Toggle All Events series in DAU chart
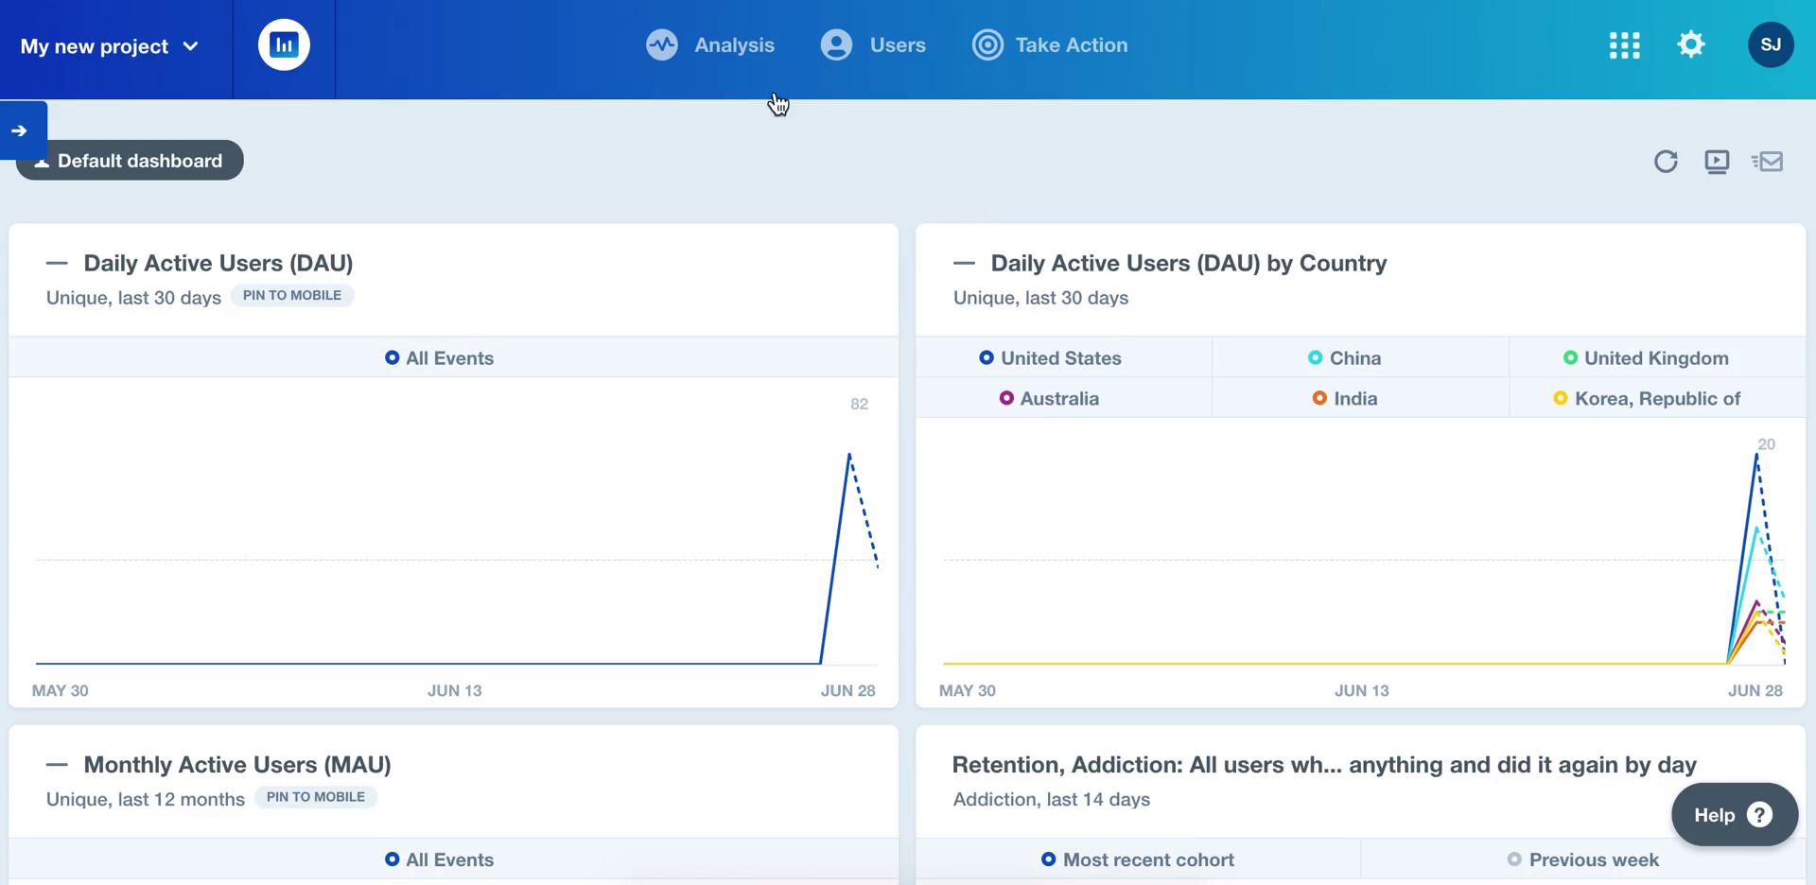Viewport: 1816px width, 885px height. (440, 358)
